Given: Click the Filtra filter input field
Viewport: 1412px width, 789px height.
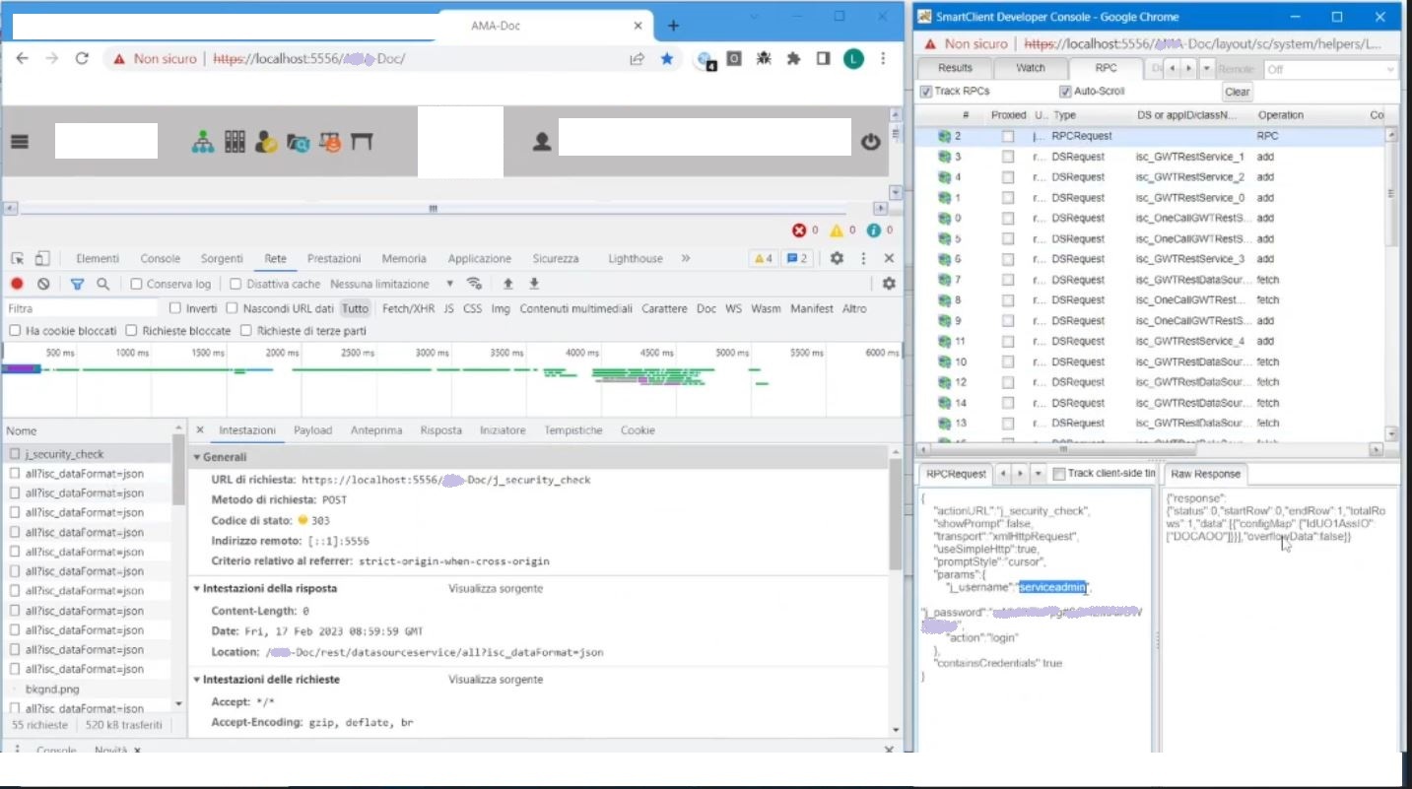Looking at the screenshot, I should tap(79, 308).
